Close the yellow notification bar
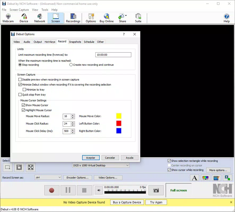 [x=231, y=202]
